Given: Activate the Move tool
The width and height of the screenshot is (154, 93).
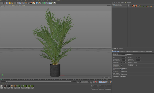Looking at the screenshot, I should (7, 3).
